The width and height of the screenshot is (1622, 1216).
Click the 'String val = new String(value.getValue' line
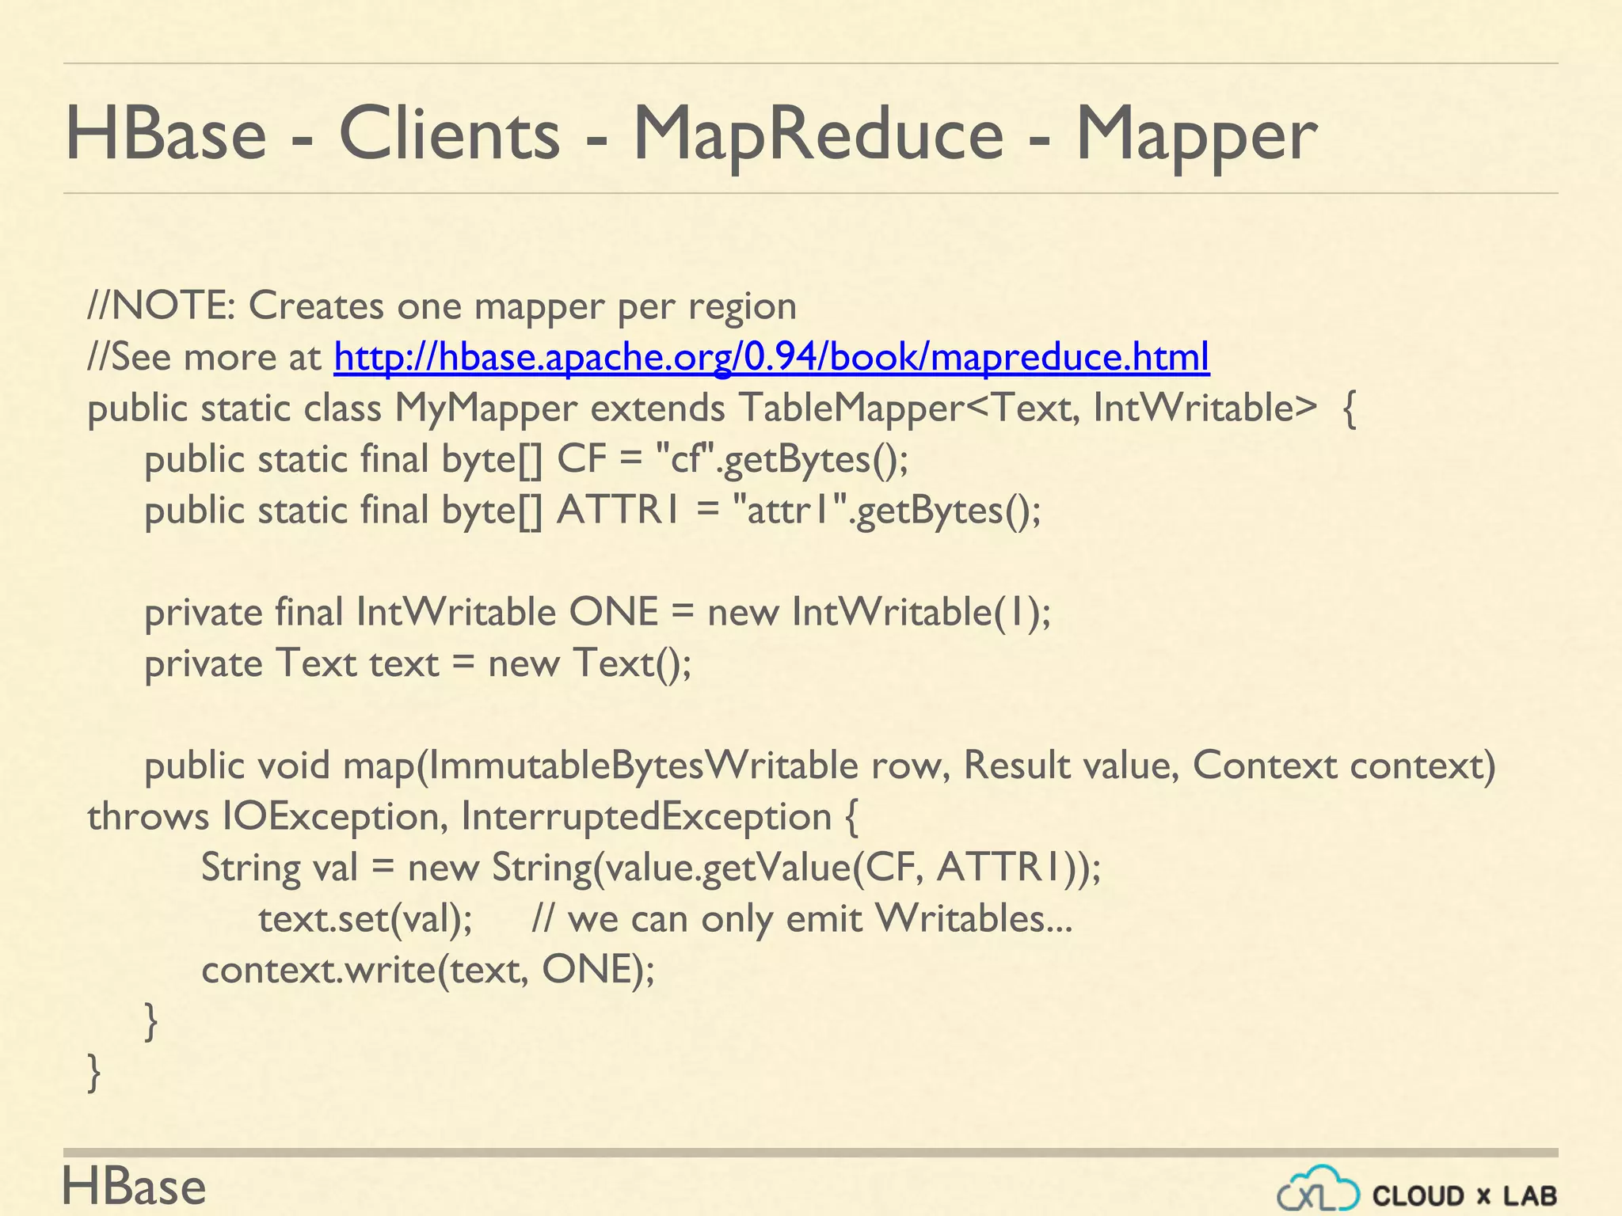(651, 868)
